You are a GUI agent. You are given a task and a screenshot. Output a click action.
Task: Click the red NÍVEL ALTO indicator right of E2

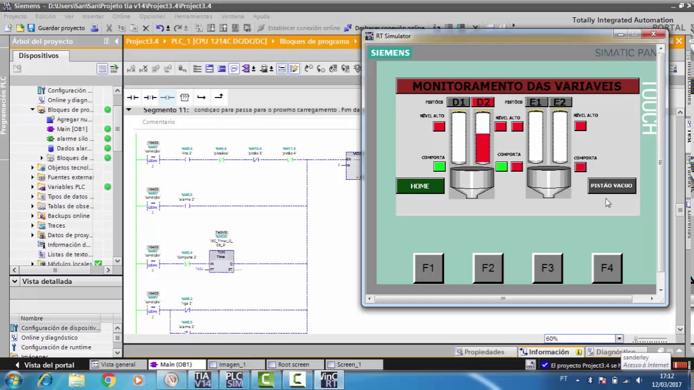coord(581,126)
